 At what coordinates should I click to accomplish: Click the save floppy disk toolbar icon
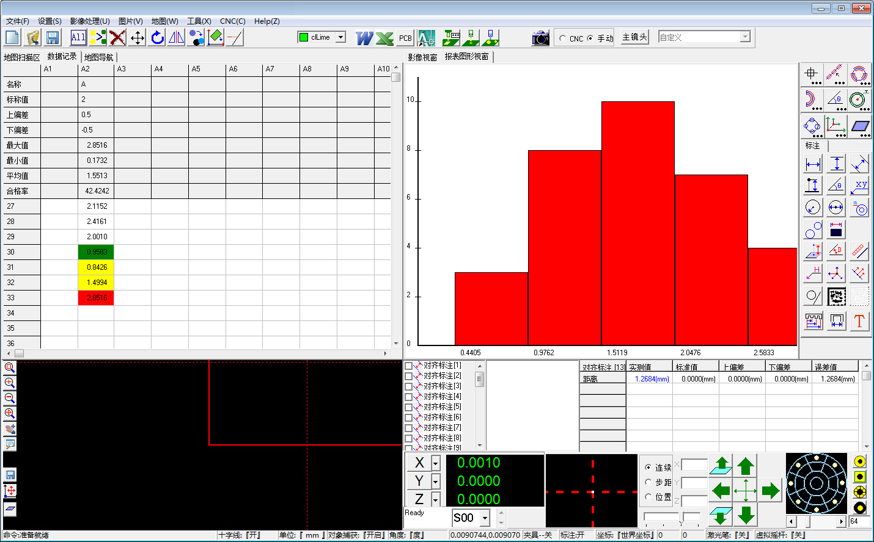(x=53, y=38)
